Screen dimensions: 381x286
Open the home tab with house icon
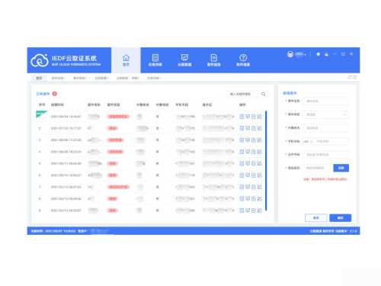click(126, 60)
